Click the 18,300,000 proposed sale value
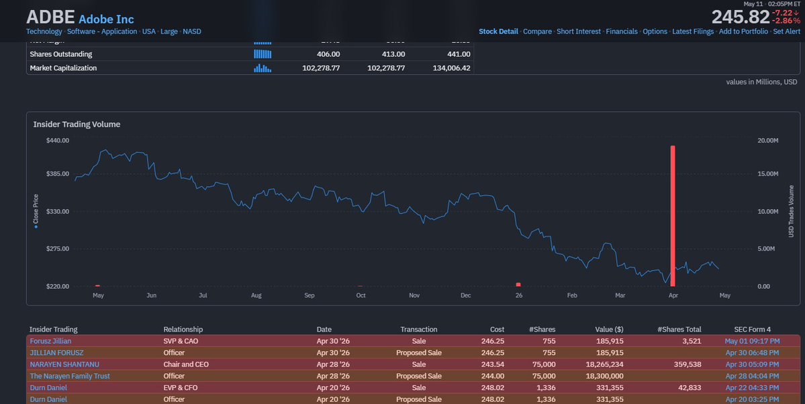 pyautogui.click(x=604, y=376)
